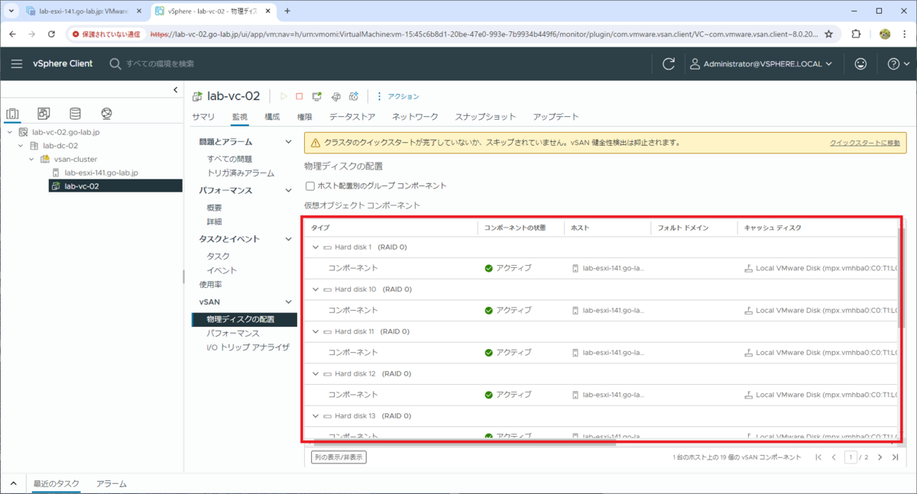The height and width of the screenshot is (494, 917).
Task: Open タスク under タスクとイベント
Action: coord(218,256)
